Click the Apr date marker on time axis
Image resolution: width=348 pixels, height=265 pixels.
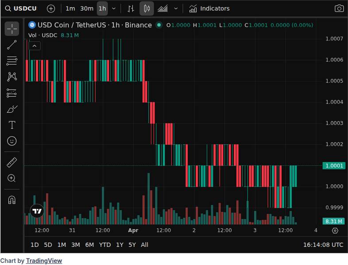(133, 231)
